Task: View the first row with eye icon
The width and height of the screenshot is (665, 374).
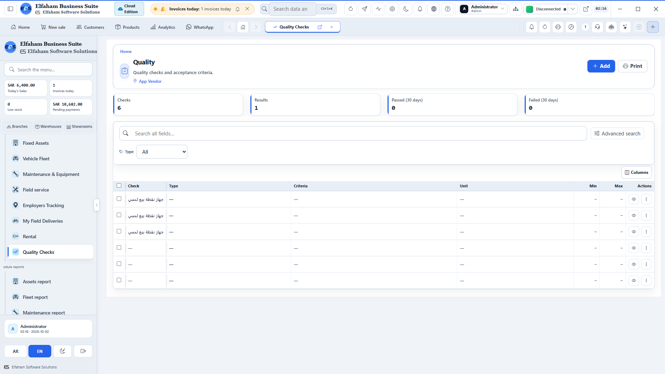Action: click(634, 199)
